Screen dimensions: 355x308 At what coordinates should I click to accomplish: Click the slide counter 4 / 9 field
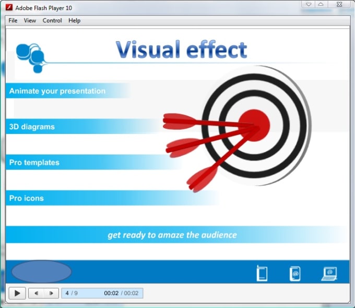pyautogui.click(x=72, y=293)
